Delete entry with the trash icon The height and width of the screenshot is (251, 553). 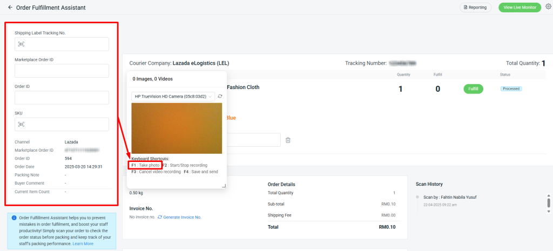pos(288,140)
